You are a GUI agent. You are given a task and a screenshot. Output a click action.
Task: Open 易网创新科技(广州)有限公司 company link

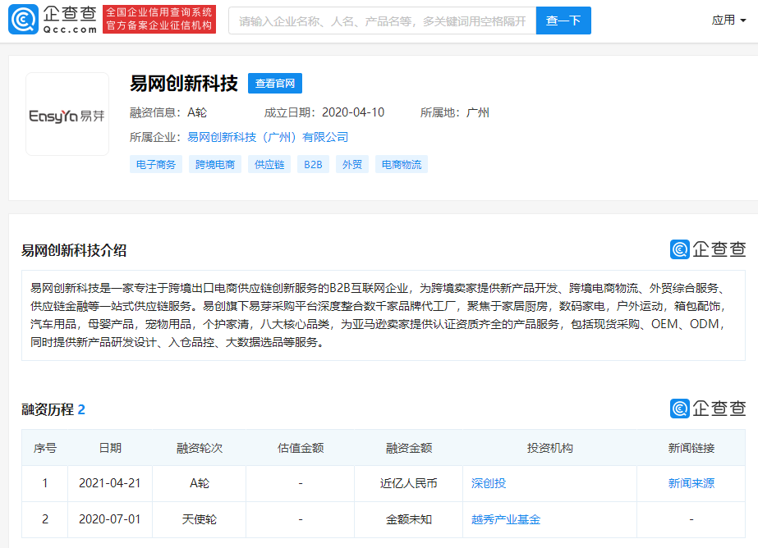(x=268, y=137)
